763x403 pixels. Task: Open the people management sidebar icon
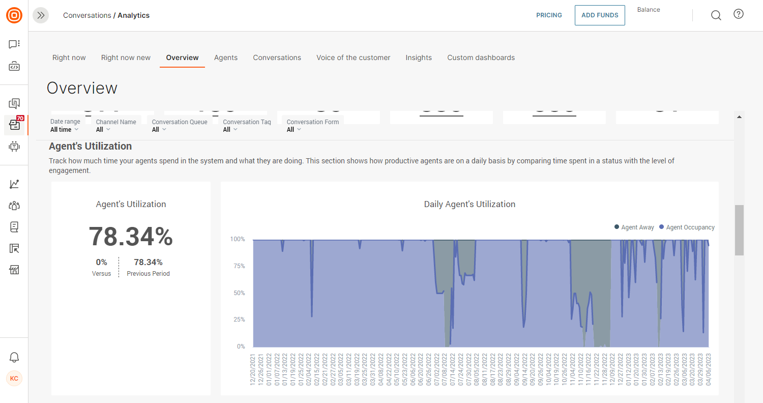pyautogui.click(x=14, y=206)
